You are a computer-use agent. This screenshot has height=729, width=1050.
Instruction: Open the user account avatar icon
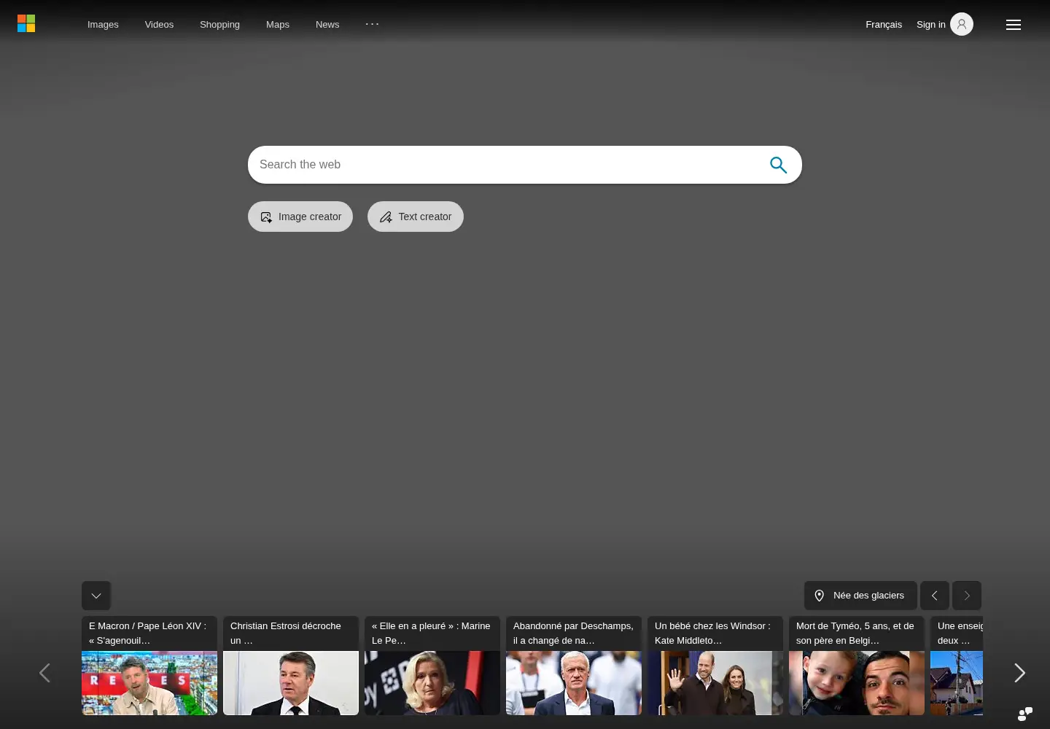coord(962,24)
